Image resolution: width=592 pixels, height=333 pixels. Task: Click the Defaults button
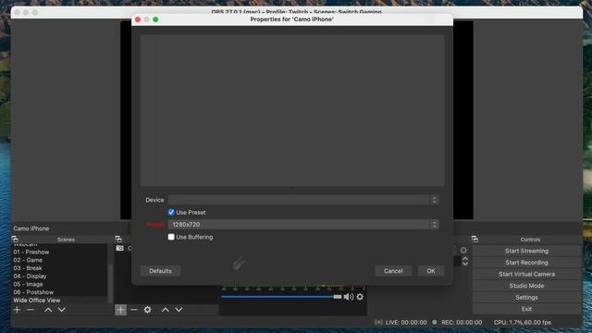point(160,271)
